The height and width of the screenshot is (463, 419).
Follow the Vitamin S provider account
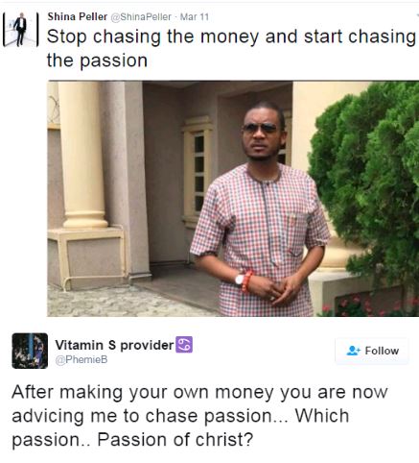pos(372,351)
